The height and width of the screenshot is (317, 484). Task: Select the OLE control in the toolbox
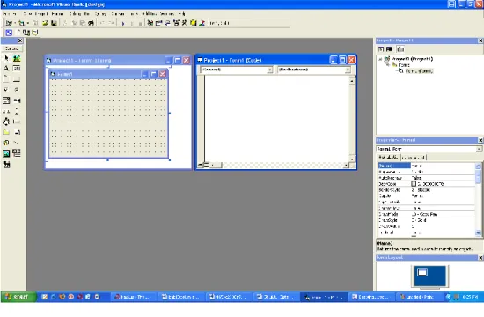click(x=6, y=165)
